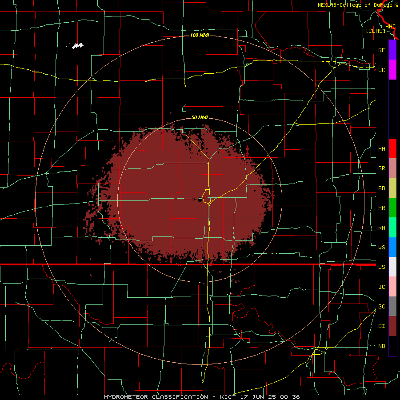Click the ND legend label

tap(381, 346)
